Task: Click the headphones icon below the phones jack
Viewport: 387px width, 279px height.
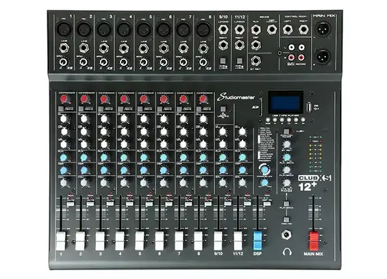Action: click(x=287, y=252)
